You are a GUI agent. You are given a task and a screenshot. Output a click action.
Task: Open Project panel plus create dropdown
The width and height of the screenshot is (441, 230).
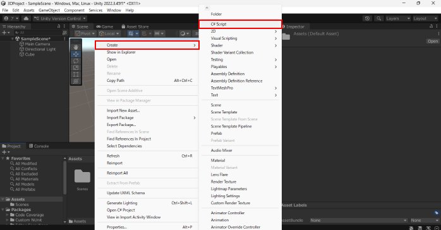click(6, 152)
